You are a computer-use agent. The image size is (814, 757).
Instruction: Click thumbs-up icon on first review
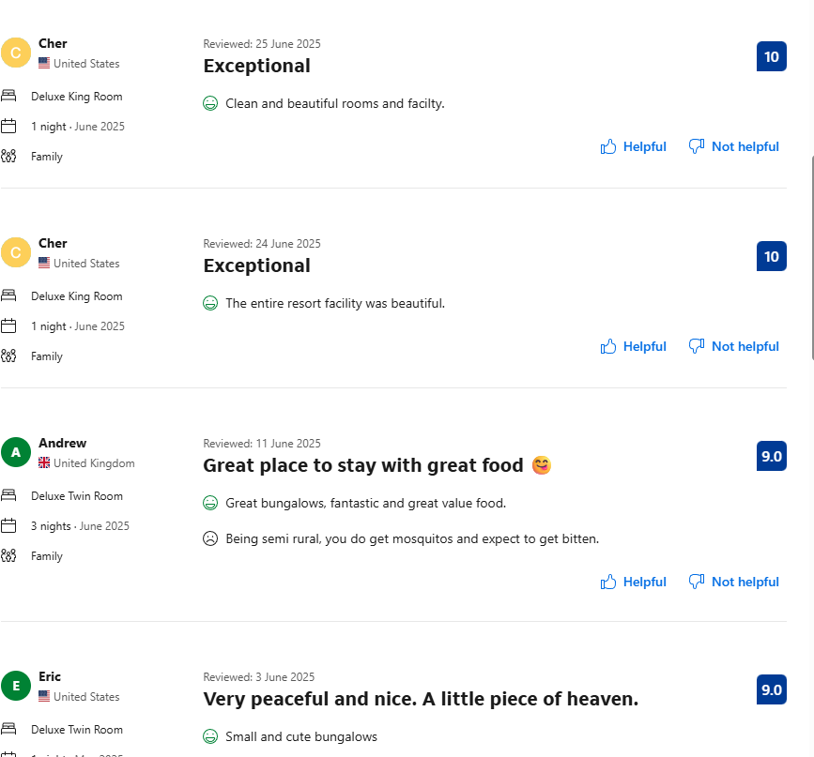[608, 146]
